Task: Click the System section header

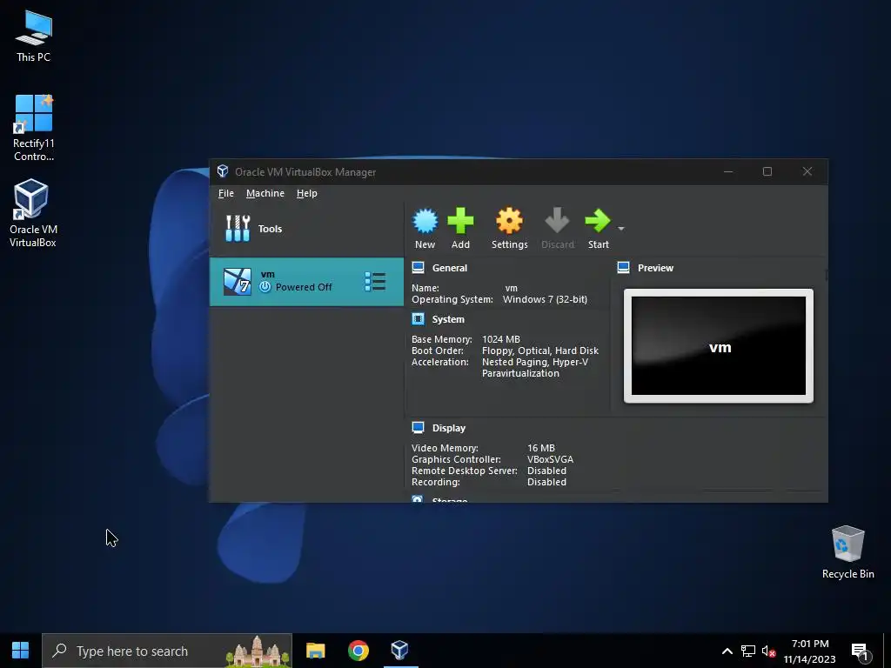Action: (448, 319)
